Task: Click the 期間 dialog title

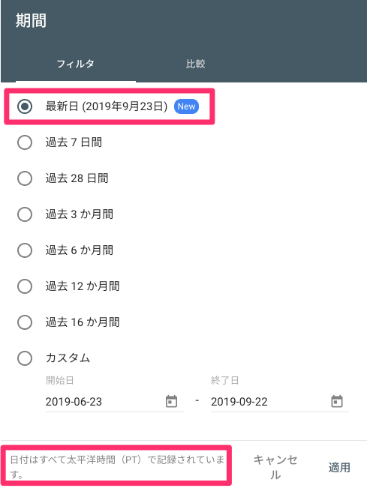Action: pos(32,20)
